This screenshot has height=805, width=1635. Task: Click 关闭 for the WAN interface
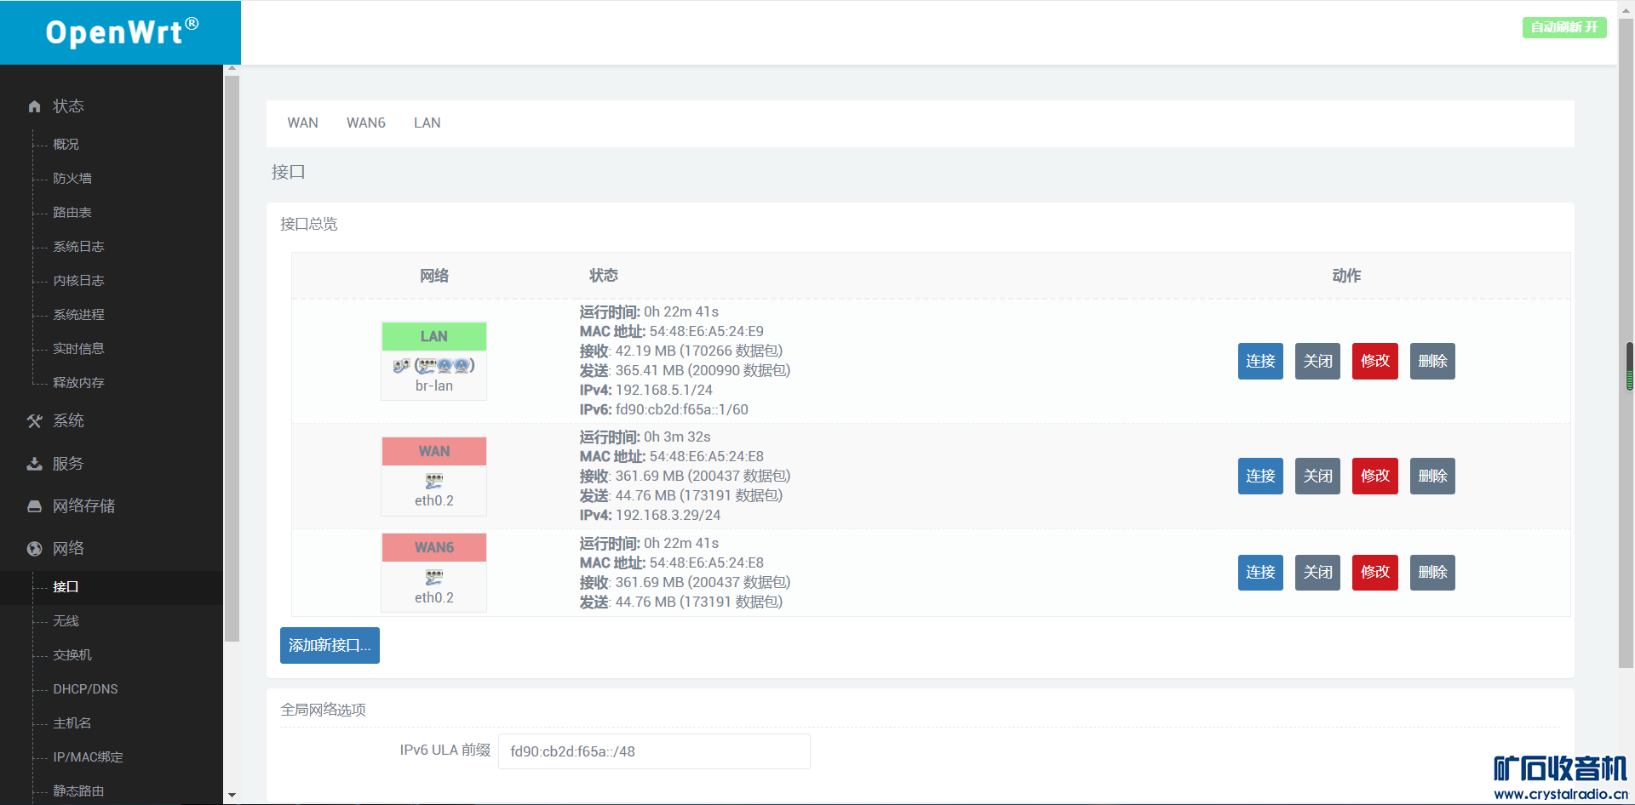(1317, 476)
